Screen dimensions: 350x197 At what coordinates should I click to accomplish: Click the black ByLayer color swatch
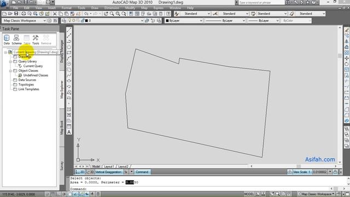(167, 21)
